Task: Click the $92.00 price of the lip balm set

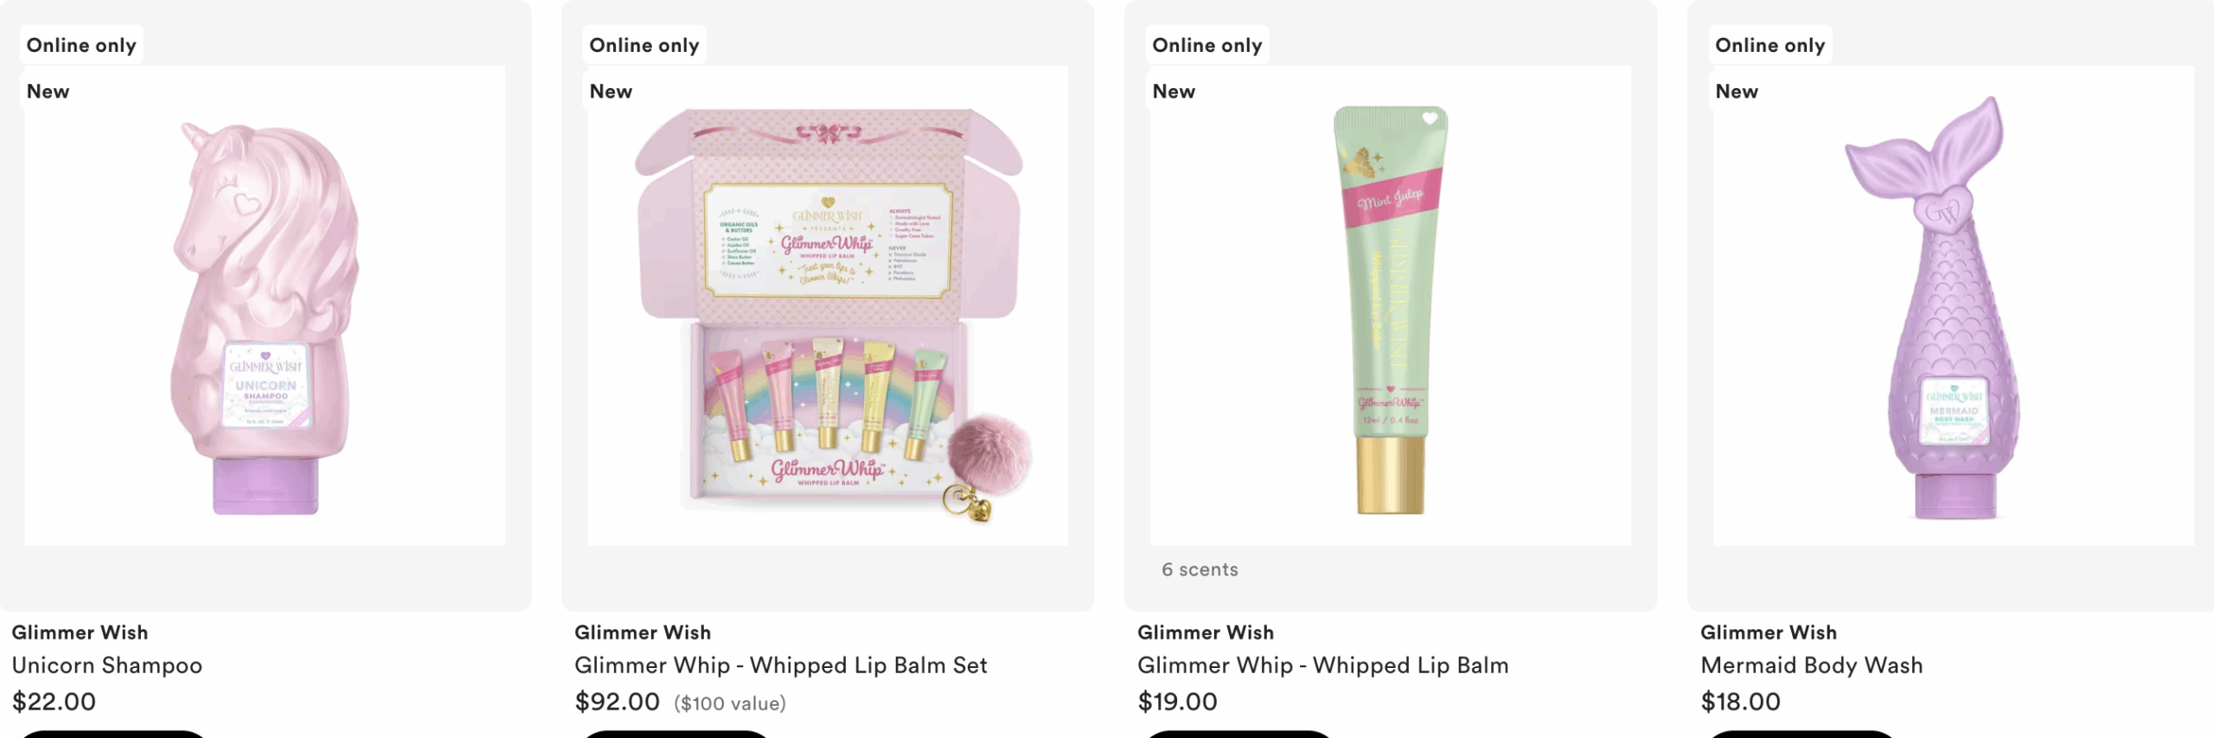Action: coord(617,702)
